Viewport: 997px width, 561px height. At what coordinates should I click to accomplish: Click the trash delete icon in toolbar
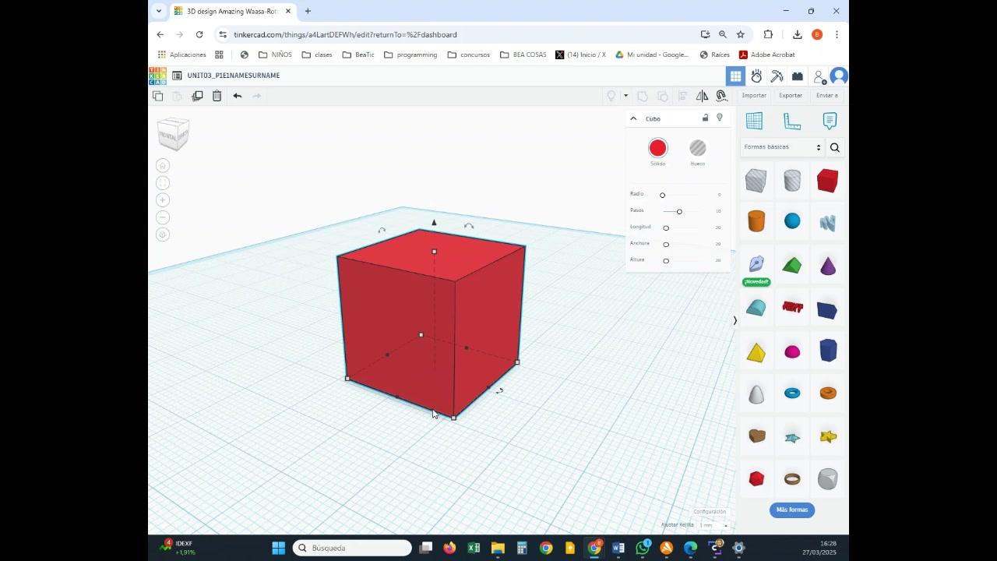click(x=217, y=96)
